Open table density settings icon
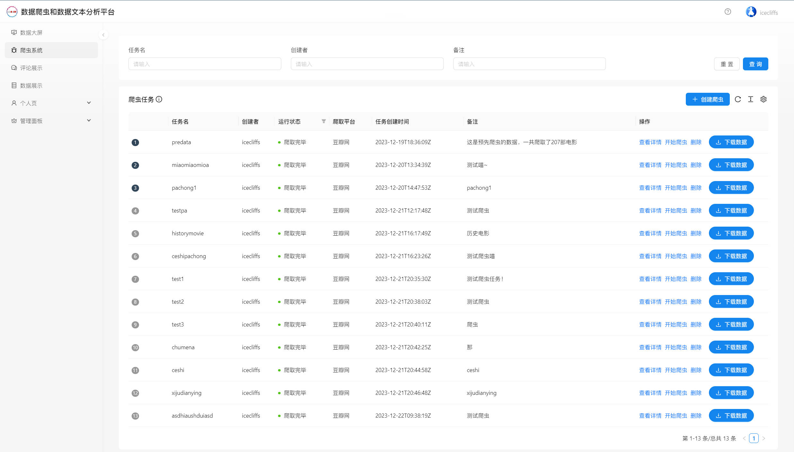Viewport: 794px width, 452px height. coord(751,99)
